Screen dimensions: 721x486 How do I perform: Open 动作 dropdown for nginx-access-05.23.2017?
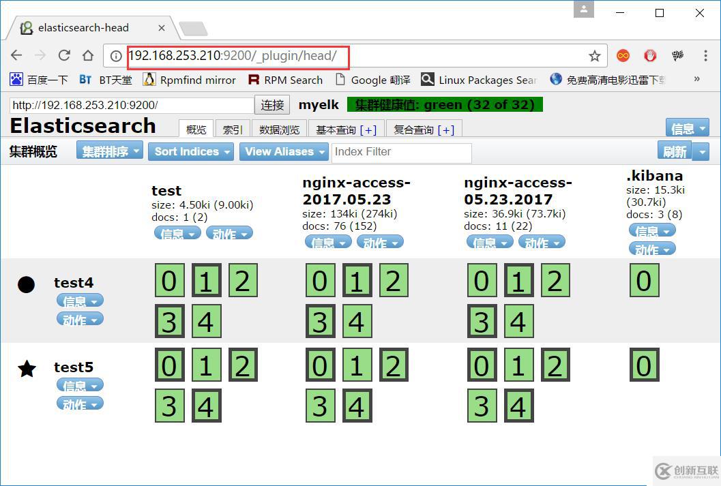click(x=542, y=242)
